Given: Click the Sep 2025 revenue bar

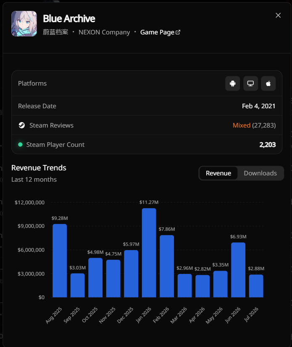Looking at the screenshot, I should click(x=78, y=285).
